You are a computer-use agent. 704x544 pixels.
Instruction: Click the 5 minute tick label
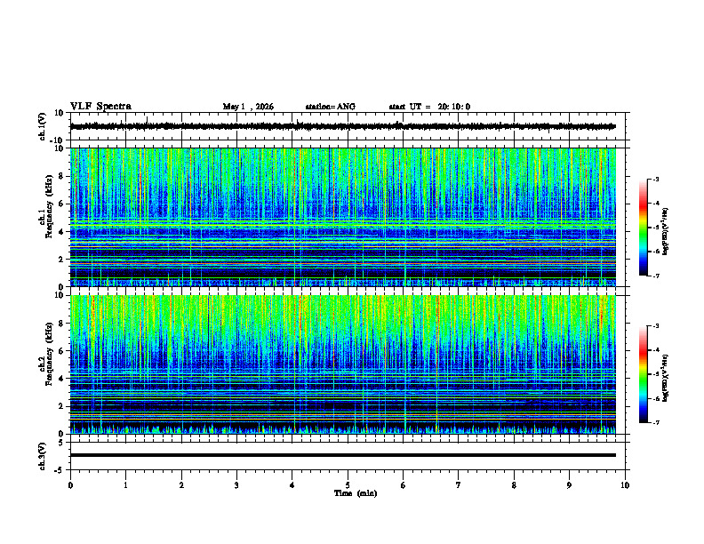(348, 485)
